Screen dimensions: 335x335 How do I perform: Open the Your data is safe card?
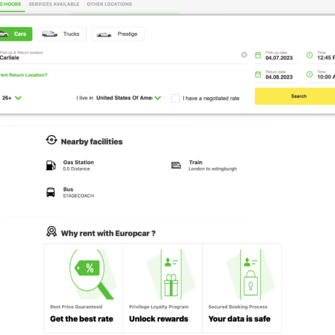point(242,288)
